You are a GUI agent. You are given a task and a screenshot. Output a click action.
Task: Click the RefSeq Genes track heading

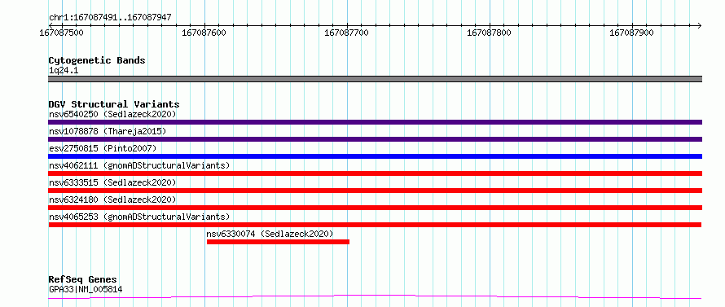point(83,280)
